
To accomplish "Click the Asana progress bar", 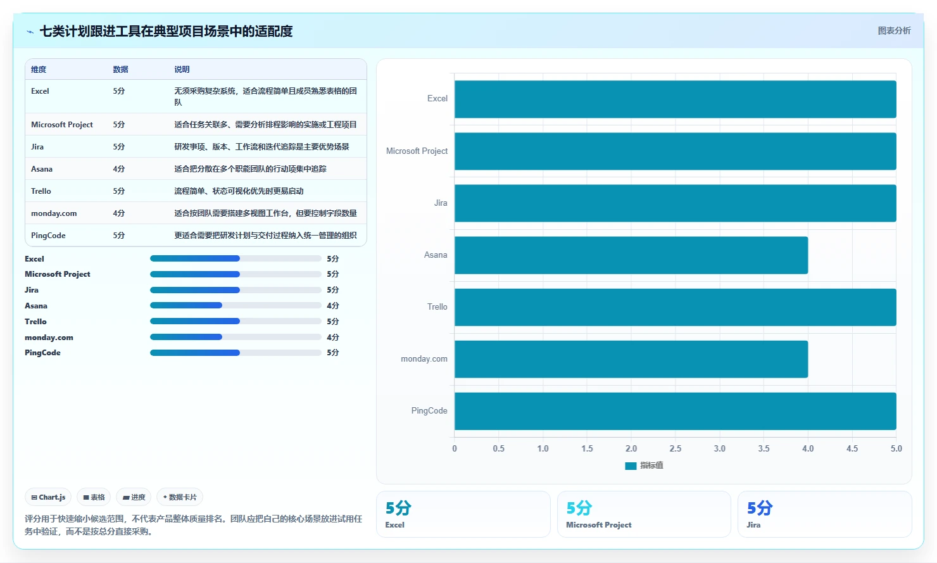I will tap(236, 305).
